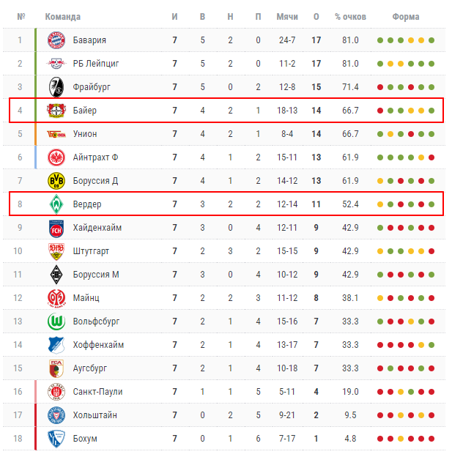Click the RB Leipzig club logo
This screenshot has width=452, height=457.
56,64
